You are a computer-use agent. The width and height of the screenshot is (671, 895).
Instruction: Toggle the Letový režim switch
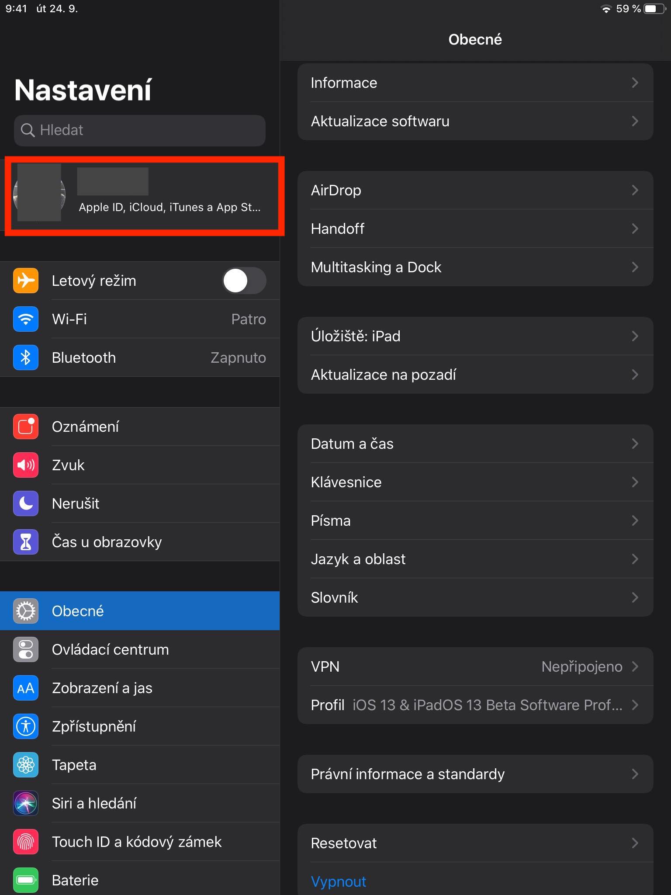pos(244,281)
